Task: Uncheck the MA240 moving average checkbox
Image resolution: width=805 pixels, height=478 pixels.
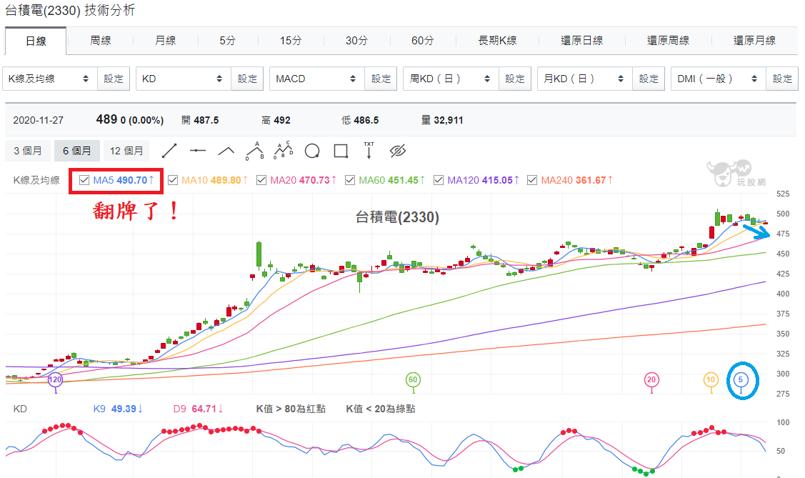Action: 532,180
